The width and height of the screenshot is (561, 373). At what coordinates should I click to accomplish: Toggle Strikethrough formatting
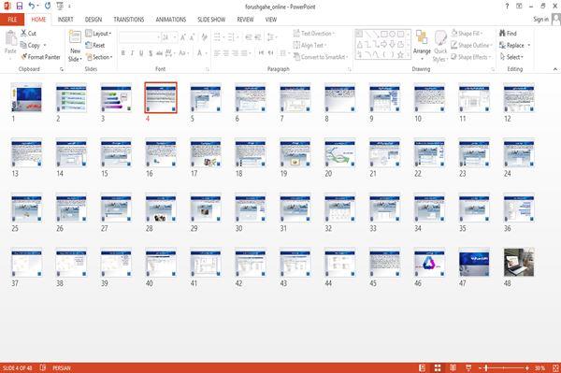pos(159,53)
